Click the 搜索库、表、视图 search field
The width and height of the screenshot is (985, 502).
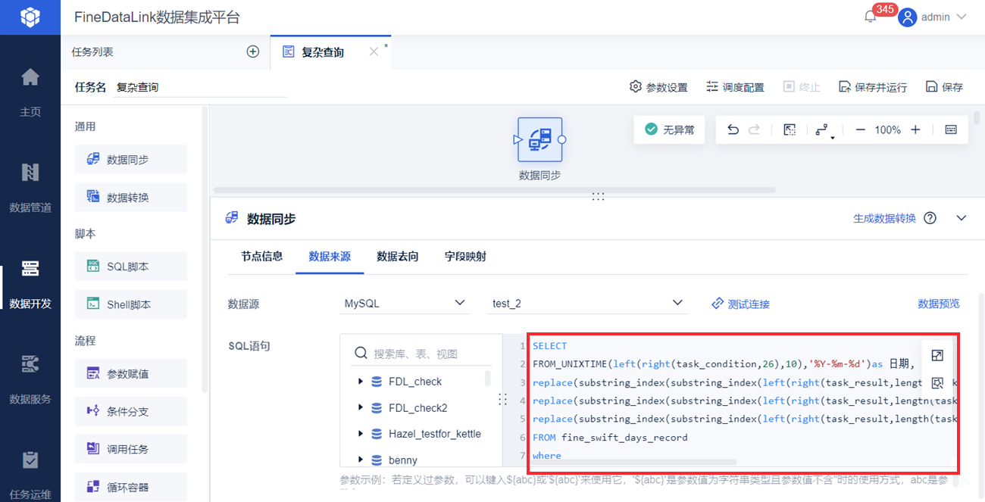pyautogui.click(x=421, y=354)
